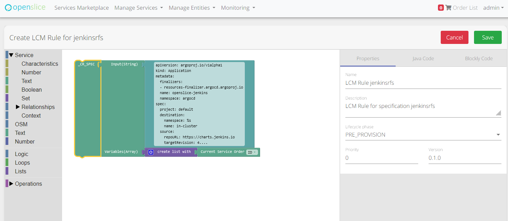The image size is (508, 221).
Task: Open the Monitoring menu
Action: pos(238,8)
